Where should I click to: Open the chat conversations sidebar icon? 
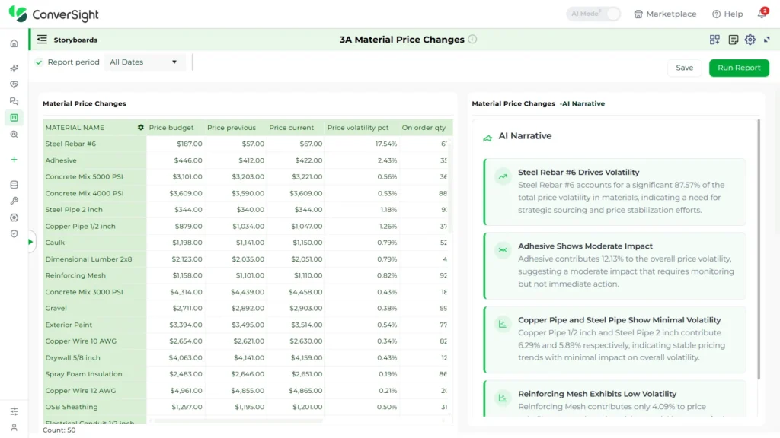[x=14, y=101]
